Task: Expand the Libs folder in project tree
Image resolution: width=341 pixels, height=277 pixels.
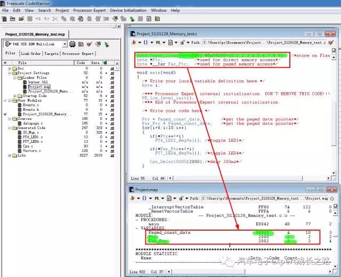Action: click(10, 156)
